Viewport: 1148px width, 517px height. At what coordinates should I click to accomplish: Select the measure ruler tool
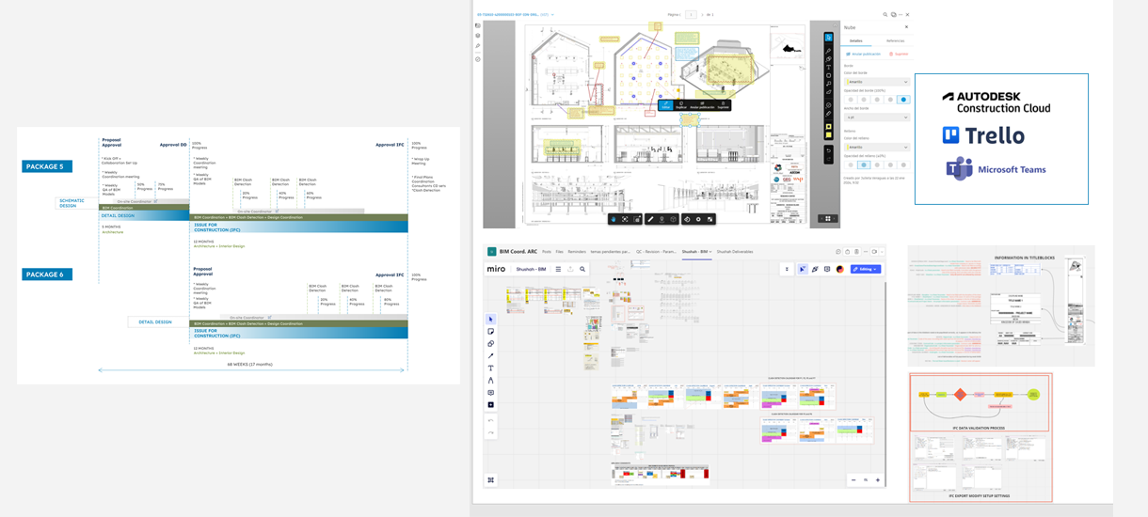[649, 219]
